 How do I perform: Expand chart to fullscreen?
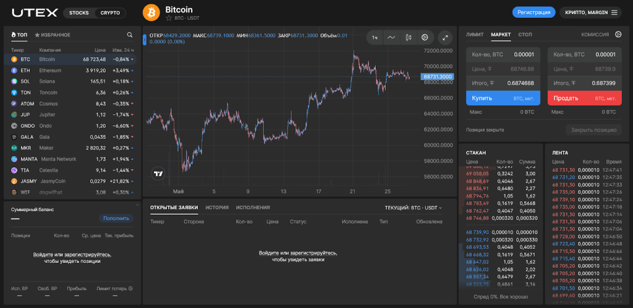445,38
